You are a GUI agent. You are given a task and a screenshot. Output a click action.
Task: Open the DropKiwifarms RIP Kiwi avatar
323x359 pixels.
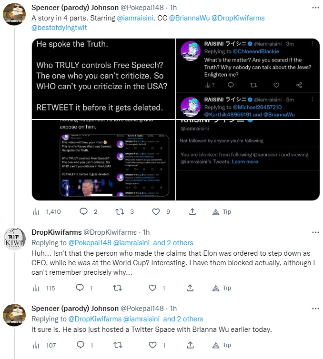15,239
